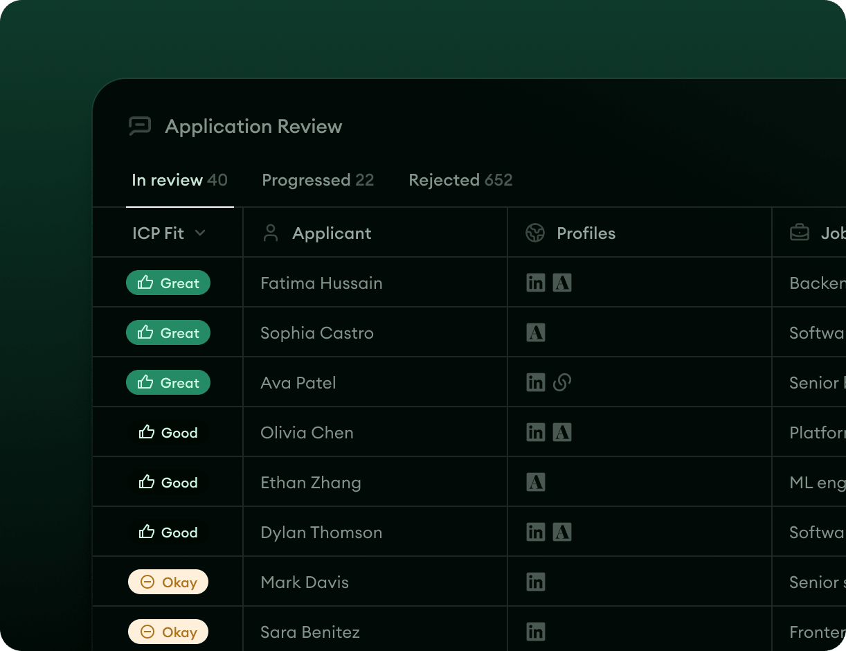Image resolution: width=846 pixels, height=651 pixels.
Task: Open Sara Benitez's LinkedIn profile icon
Action: (536, 632)
